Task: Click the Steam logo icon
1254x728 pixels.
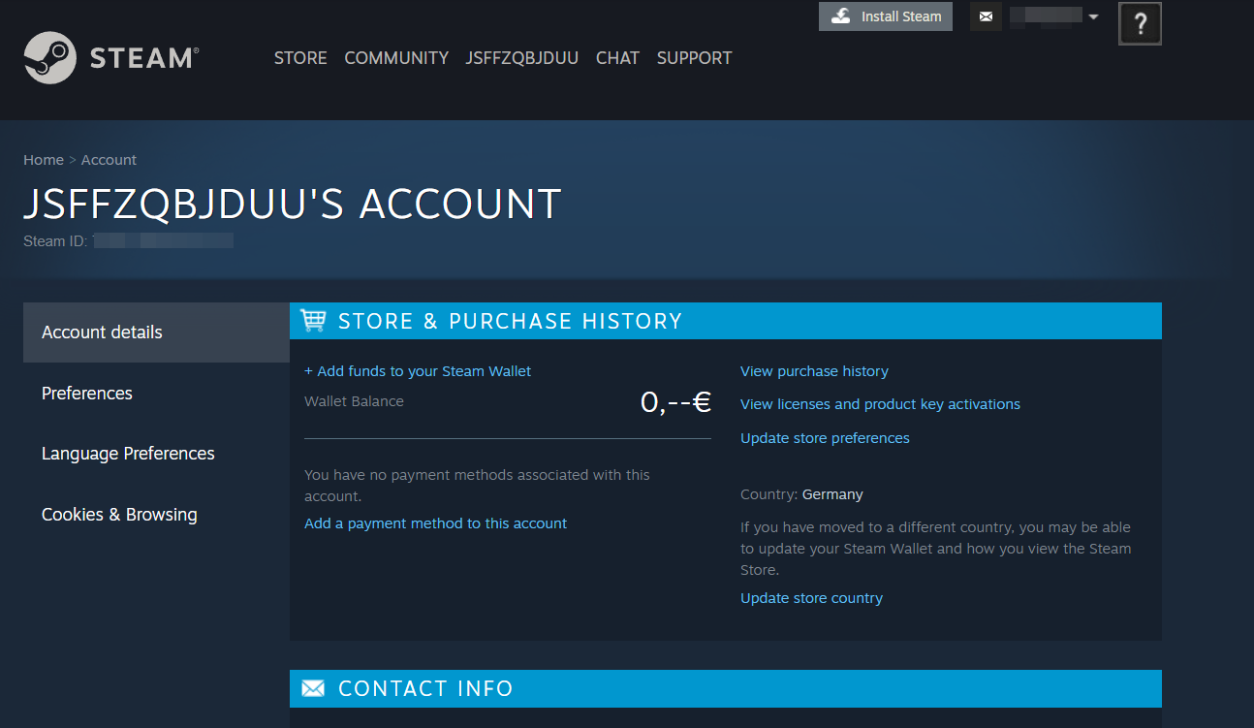Action: [51, 57]
